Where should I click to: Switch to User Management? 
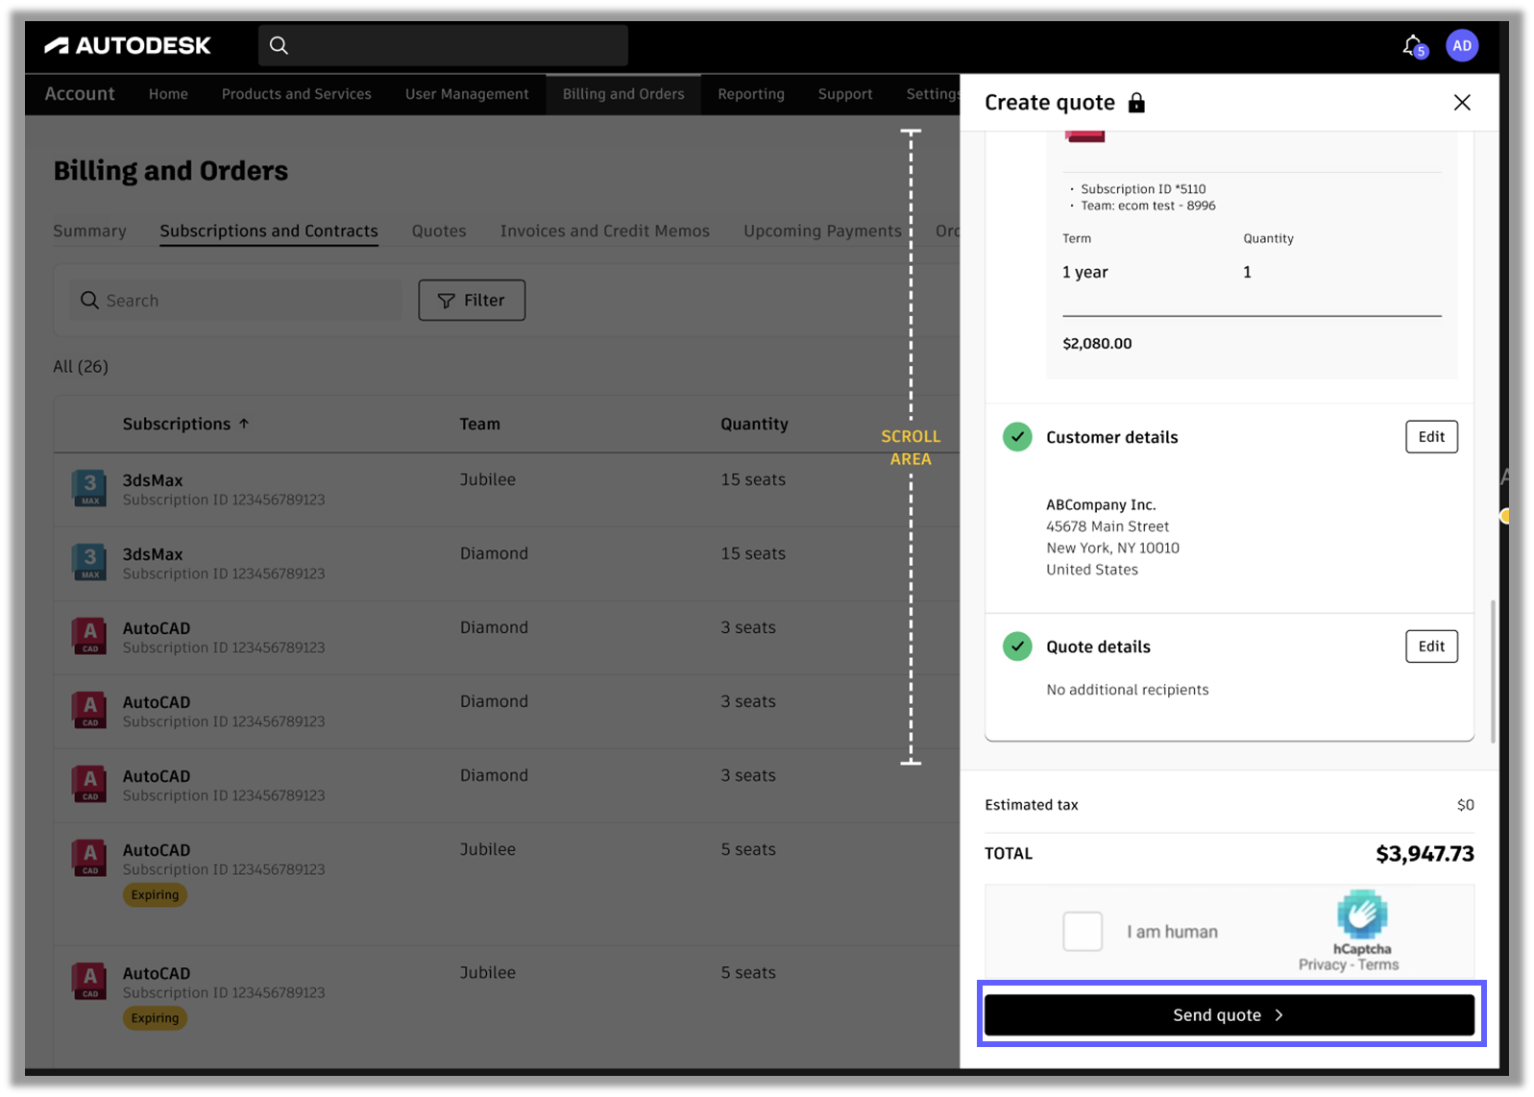467,94
